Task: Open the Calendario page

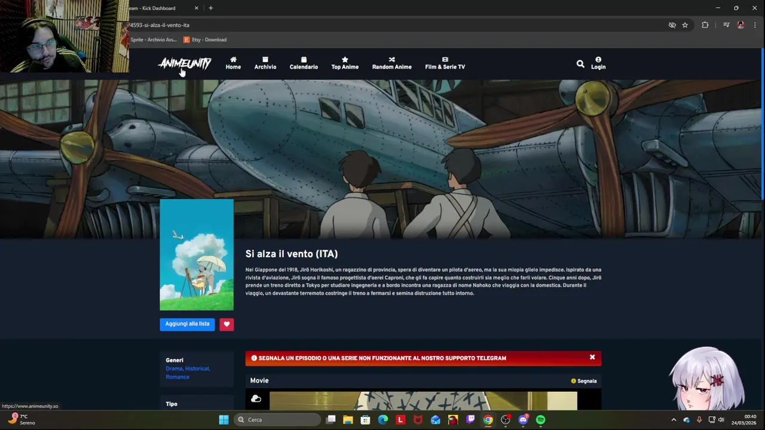Action: tap(304, 63)
